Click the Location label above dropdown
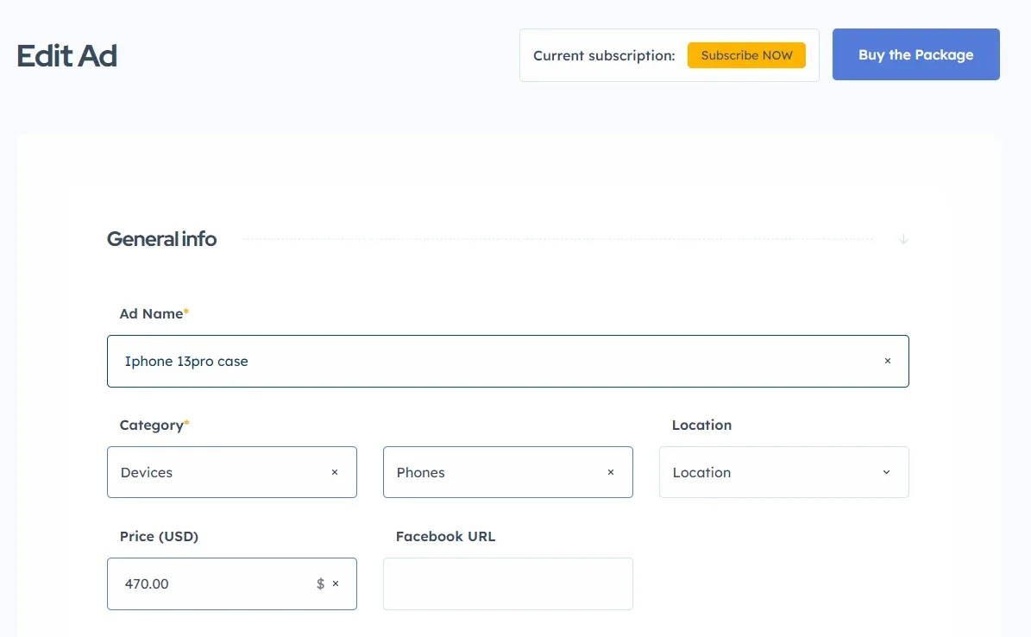Screen dimensions: 1031x637 pyautogui.click(x=701, y=426)
